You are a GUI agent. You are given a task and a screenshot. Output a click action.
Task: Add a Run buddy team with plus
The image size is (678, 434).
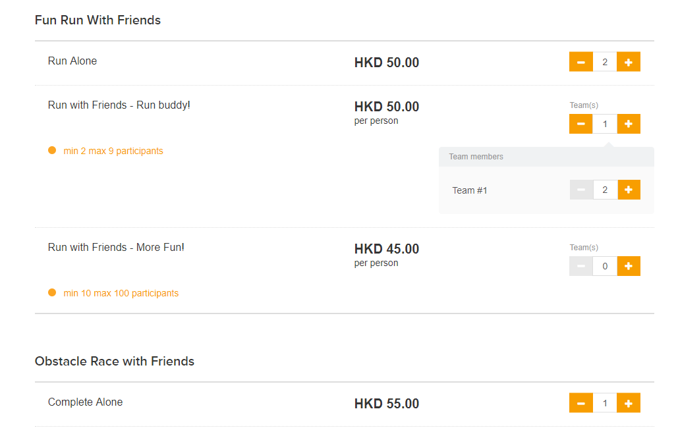[x=629, y=124]
